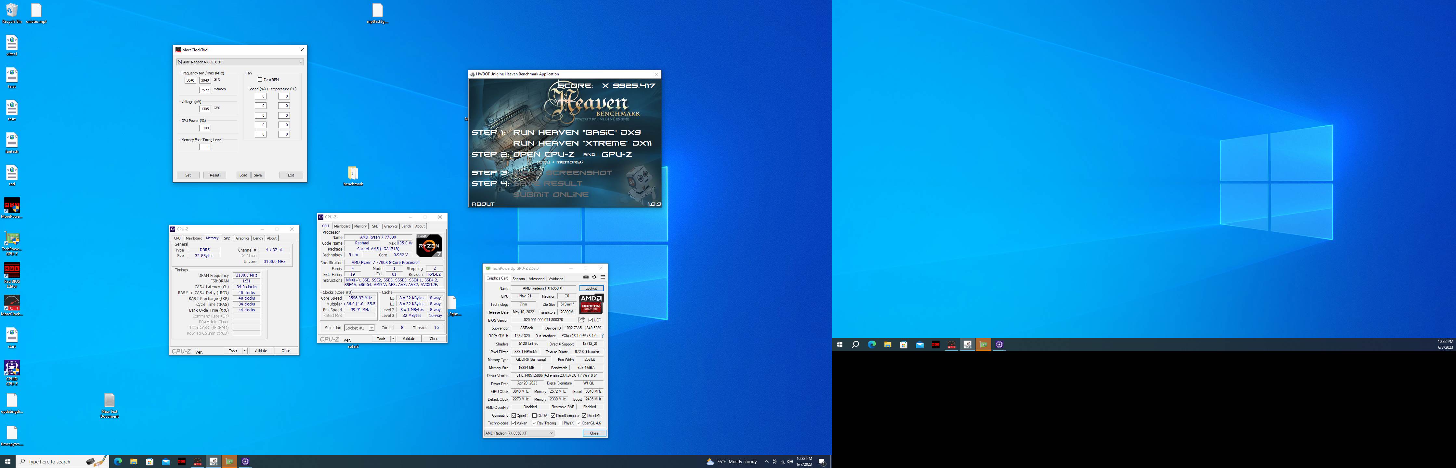Click the weather widget showing 76°F Mostly cloudy
Screen dimensions: 1456x468
tap(731, 462)
